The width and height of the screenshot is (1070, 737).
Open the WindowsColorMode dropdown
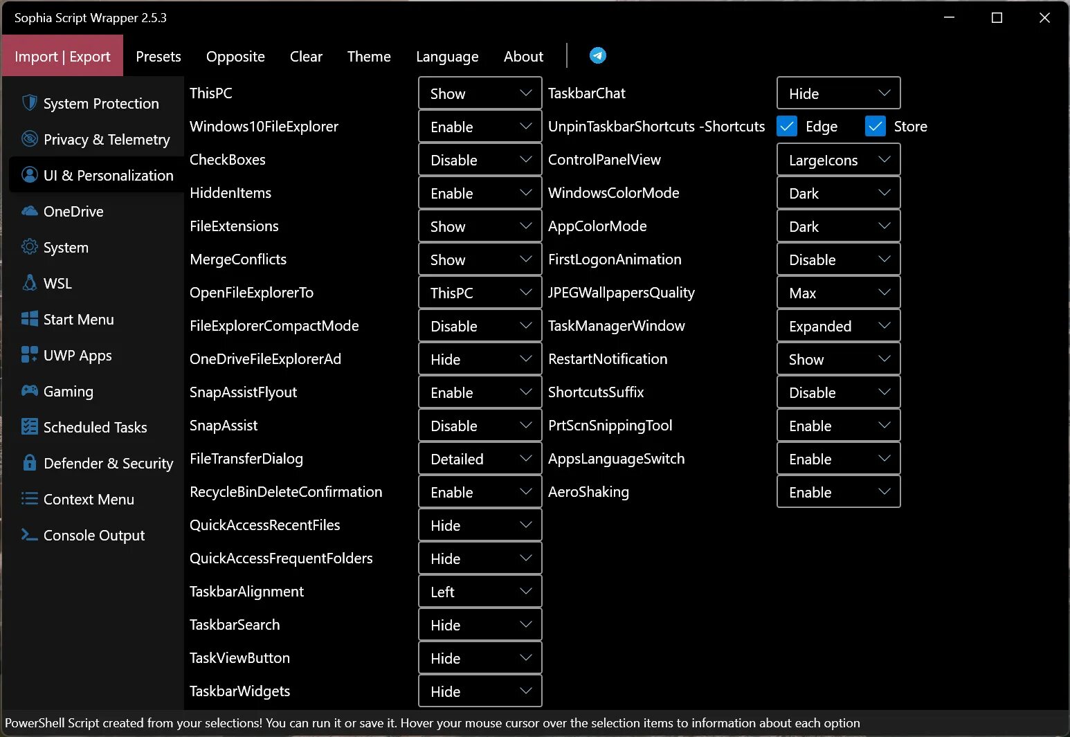point(838,192)
